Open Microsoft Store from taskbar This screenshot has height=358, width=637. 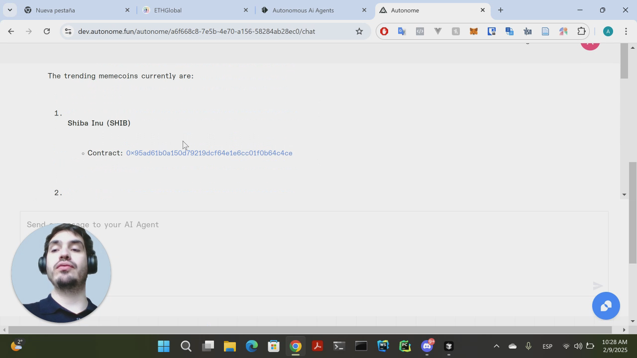[x=274, y=346]
